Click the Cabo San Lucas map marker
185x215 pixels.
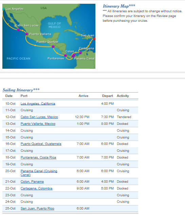pos(18,30)
